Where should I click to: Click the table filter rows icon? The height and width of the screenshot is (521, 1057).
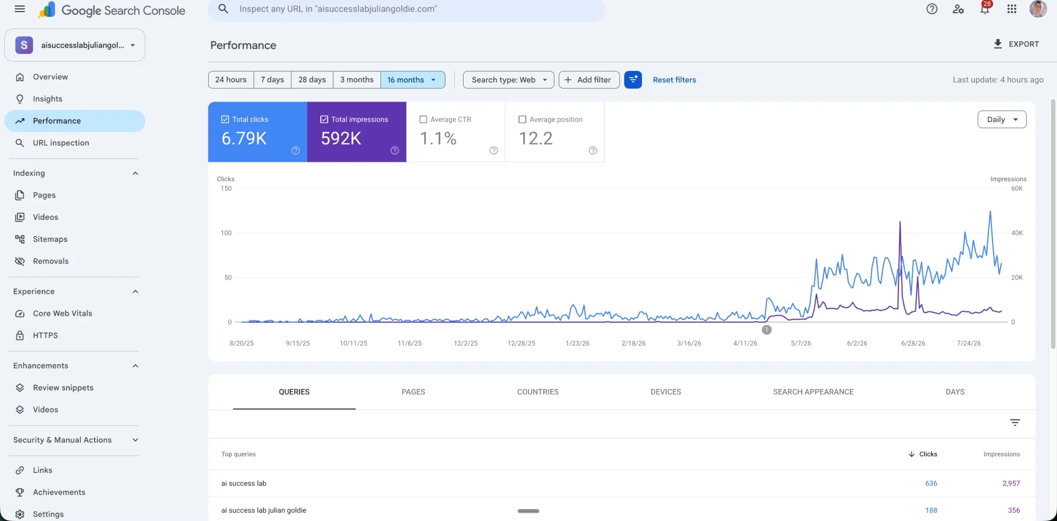click(x=1015, y=422)
